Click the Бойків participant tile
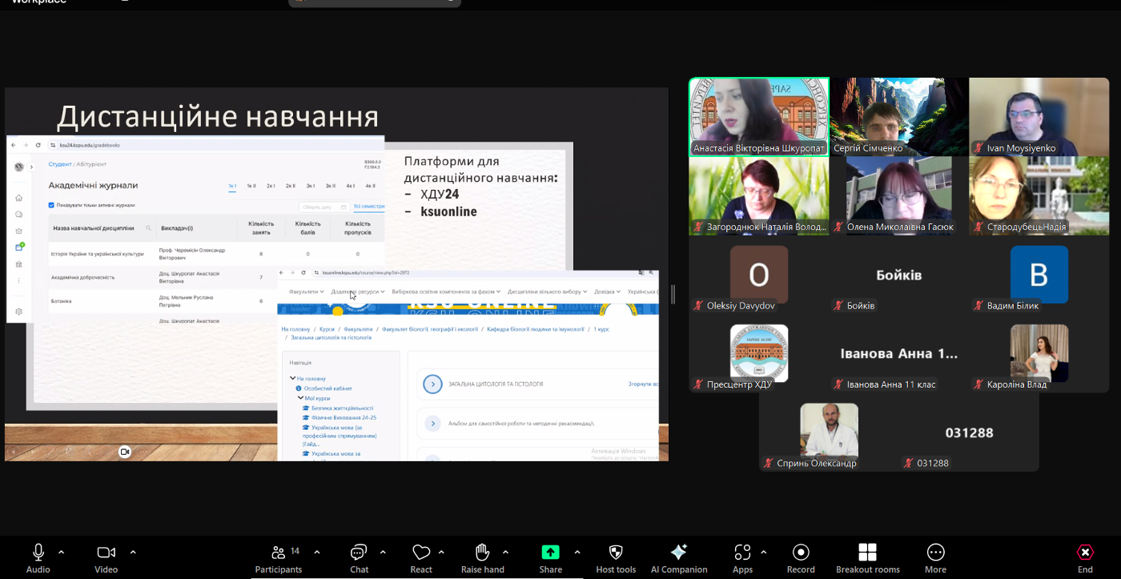 [x=899, y=275]
